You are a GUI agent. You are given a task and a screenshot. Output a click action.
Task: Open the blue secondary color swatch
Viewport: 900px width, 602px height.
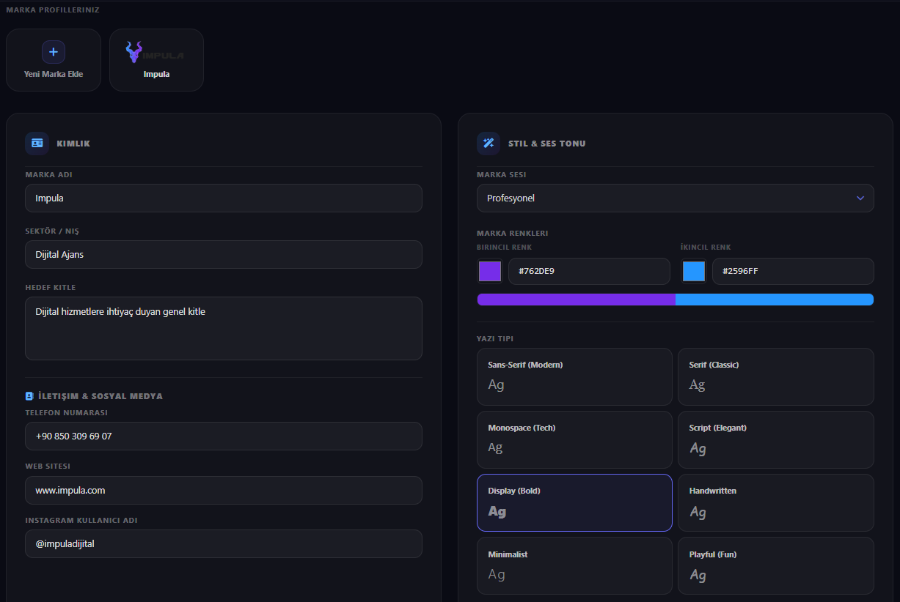coord(693,272)
